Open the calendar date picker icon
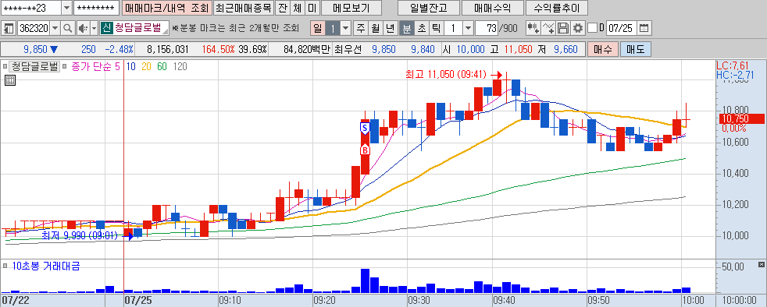The width and height of the screenshot is (767, 307). [x=644, y=28]
